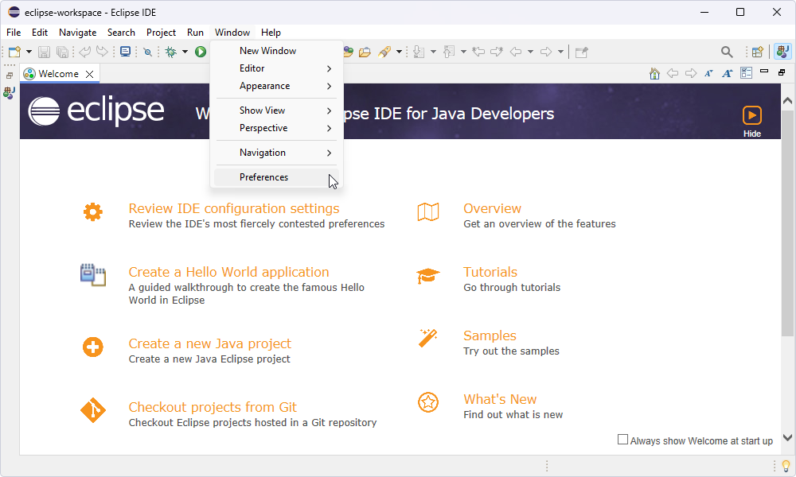
Task: Click the Welcome Home icon
Action: point(654,73)
